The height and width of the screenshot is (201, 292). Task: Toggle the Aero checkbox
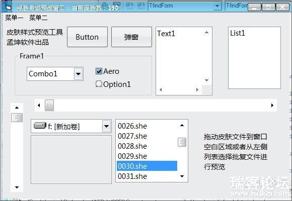[99, 71]
